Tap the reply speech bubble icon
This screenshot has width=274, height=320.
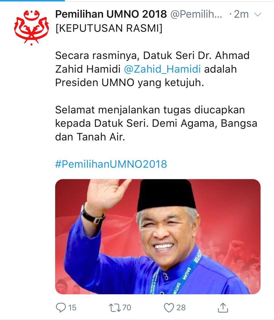[61, 307]
